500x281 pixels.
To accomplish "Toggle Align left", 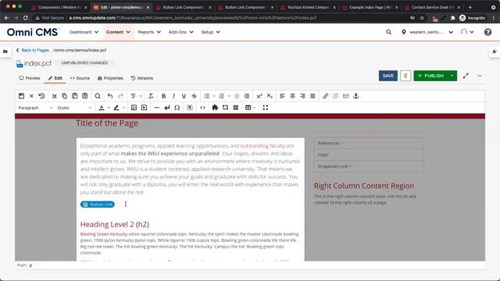I will [282, 96].
